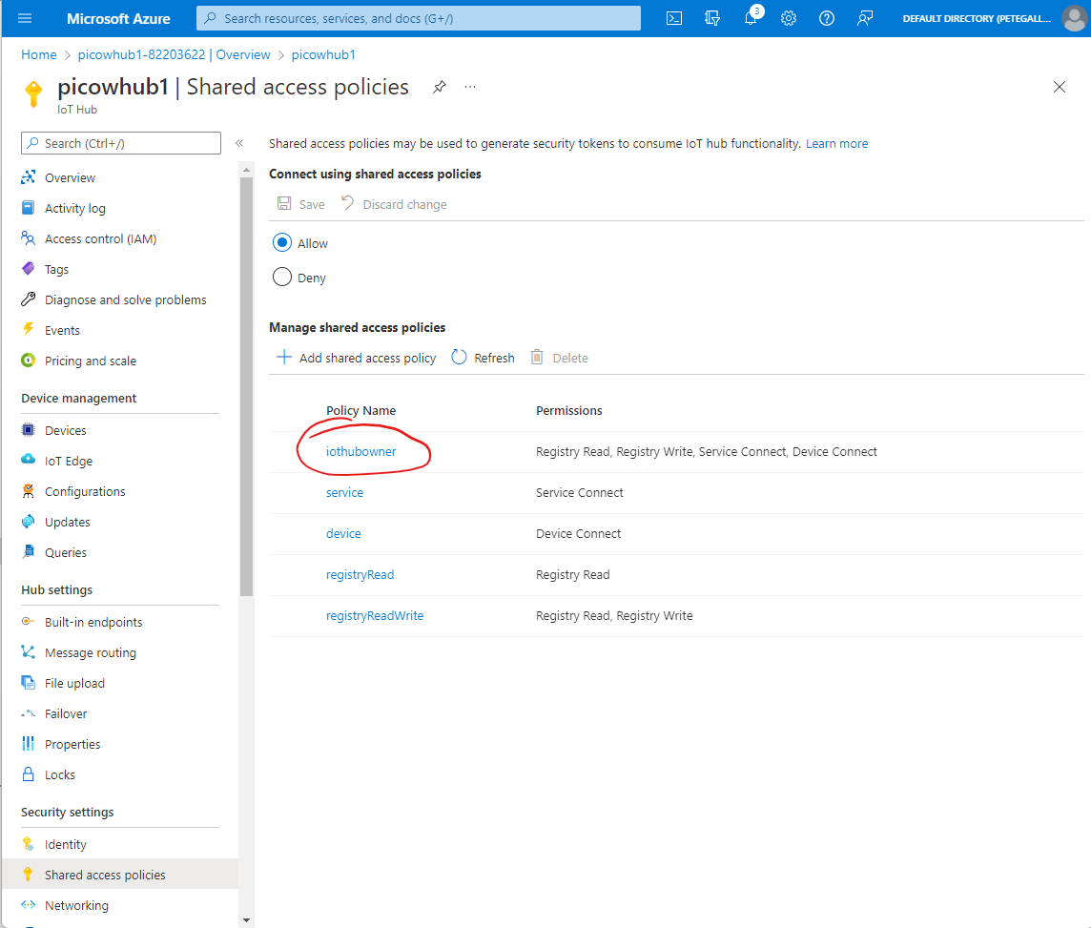1091x928 pixels.
Task: Click the Built-in endpoints icon
Action: [28, 622]
